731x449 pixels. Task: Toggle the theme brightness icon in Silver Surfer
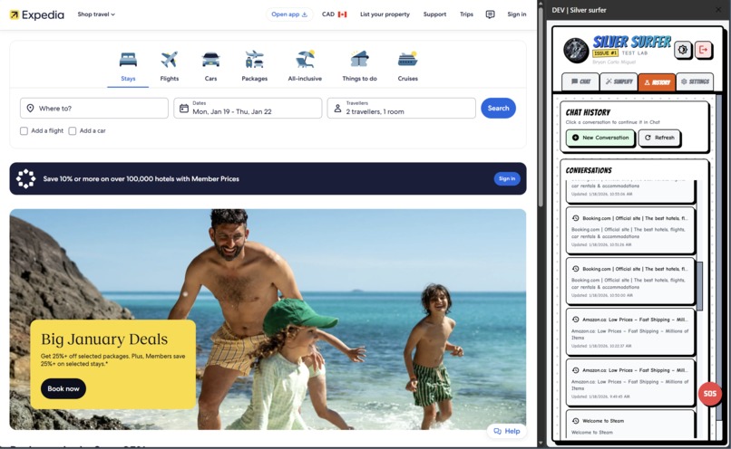[683, 49]
